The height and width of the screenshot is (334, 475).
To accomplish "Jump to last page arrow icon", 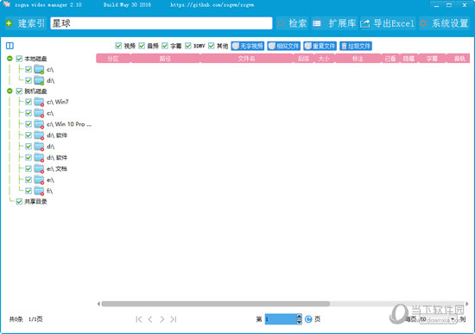I will (174, 319).
